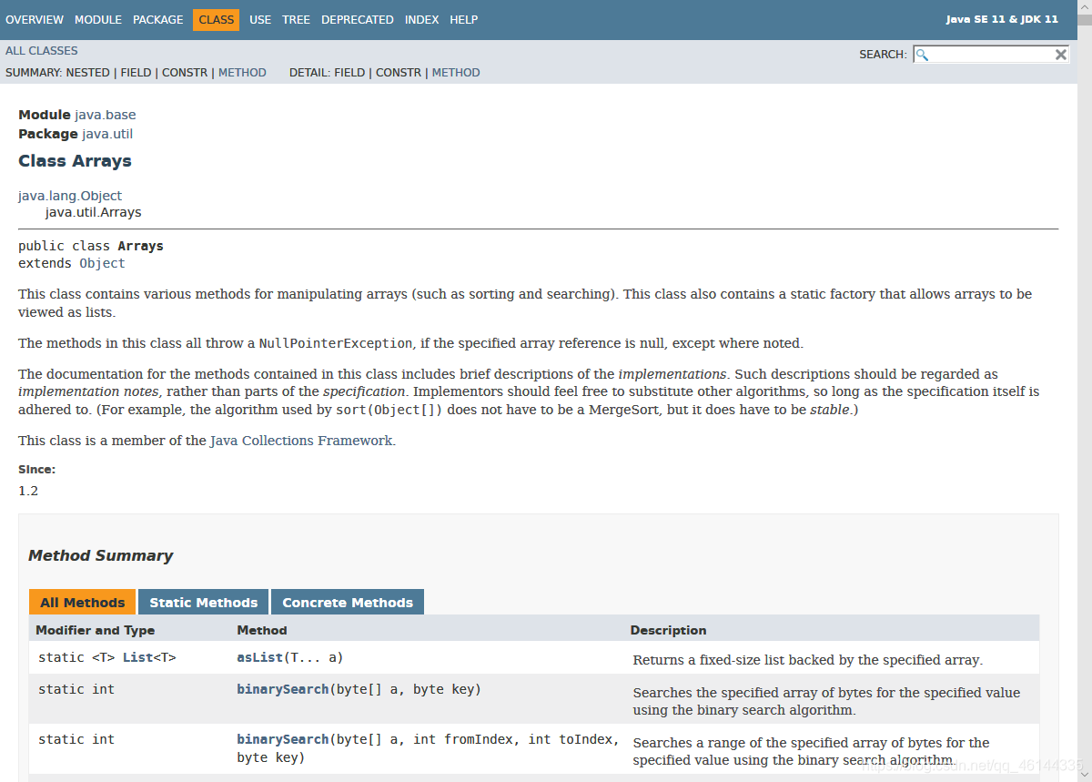Viewport: 1092px width, 782px height.
Task: Open the Java Collections Framework link
Action: (x=301, y=441)
